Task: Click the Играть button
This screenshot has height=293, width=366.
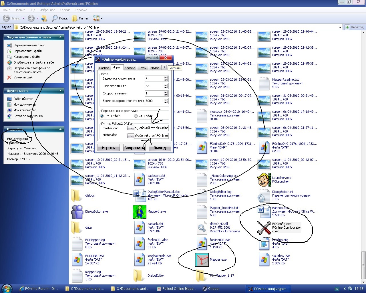Action: pos(108,148)
